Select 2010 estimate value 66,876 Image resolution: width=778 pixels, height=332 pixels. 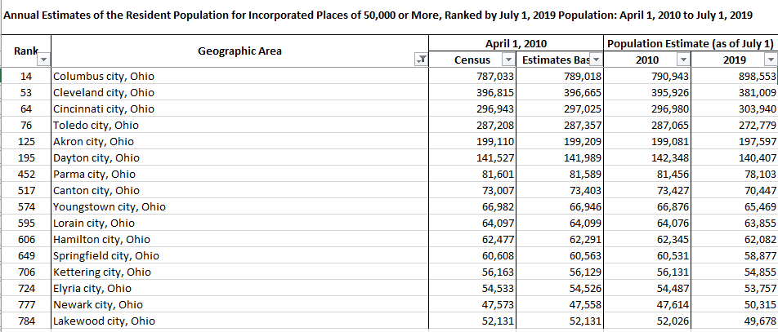pyautogui.click(x=647, y=207)
